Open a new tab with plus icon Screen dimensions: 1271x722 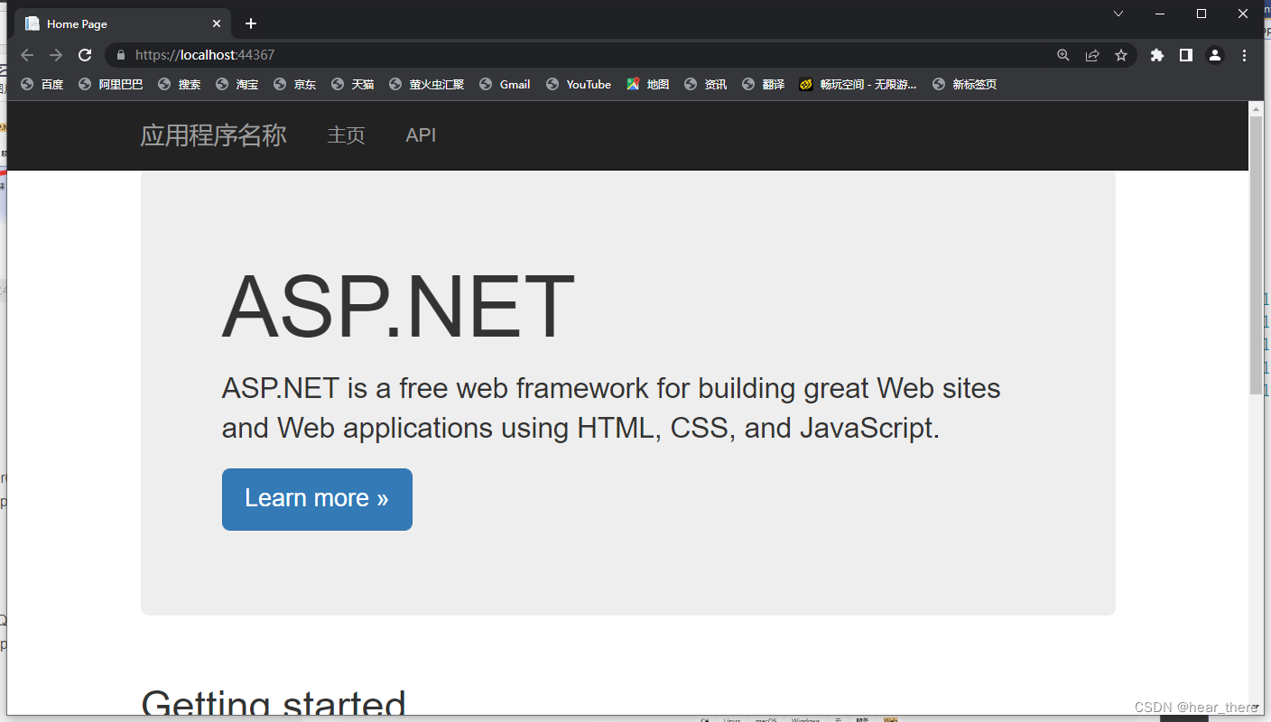[251, 23]
